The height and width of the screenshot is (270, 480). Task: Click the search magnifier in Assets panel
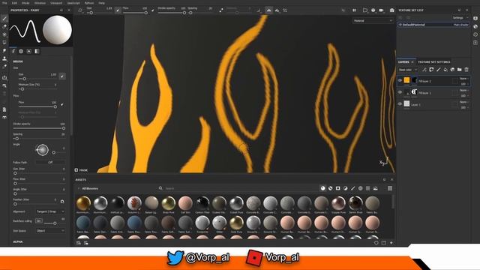160,188
